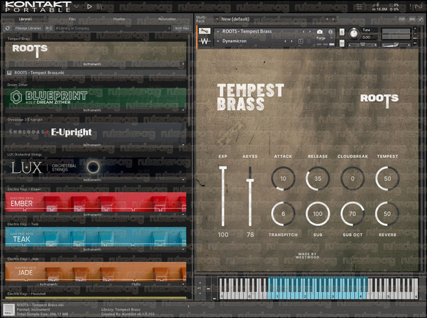Open the instrument info icon
Viewport: 427px width, 318px height.
coord(330,31)
